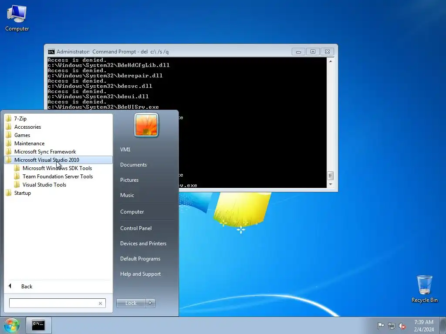Click the Games folder icon
The image size is (446, 334).
[x=9, y=135]
